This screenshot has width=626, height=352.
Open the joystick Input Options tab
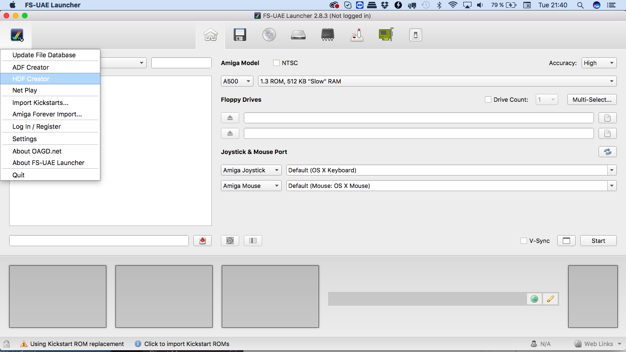[357, 35]
